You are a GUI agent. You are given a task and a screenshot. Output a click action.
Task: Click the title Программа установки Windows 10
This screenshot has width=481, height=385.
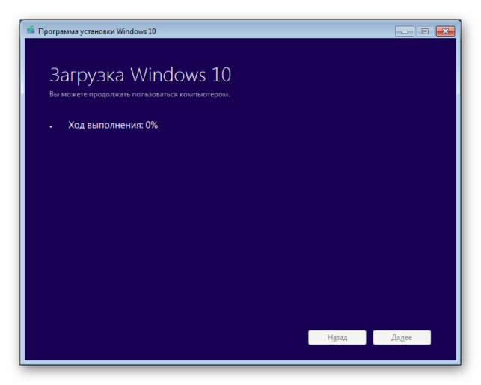pyautogui.click(x=97, y=31)
